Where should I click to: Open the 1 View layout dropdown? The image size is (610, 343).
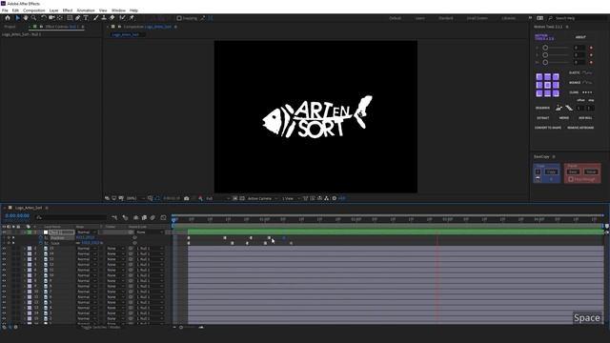point(291,198)
